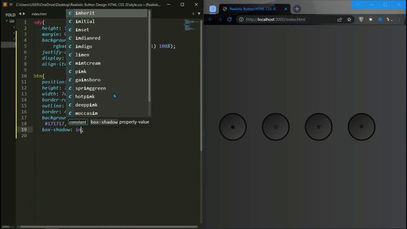Select 'hotpink' in the completion popup
Image resolution: width=407 pixels, height=229 pixels.
tap(107, 96)
